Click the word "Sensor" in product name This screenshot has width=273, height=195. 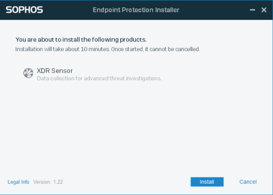62,70
